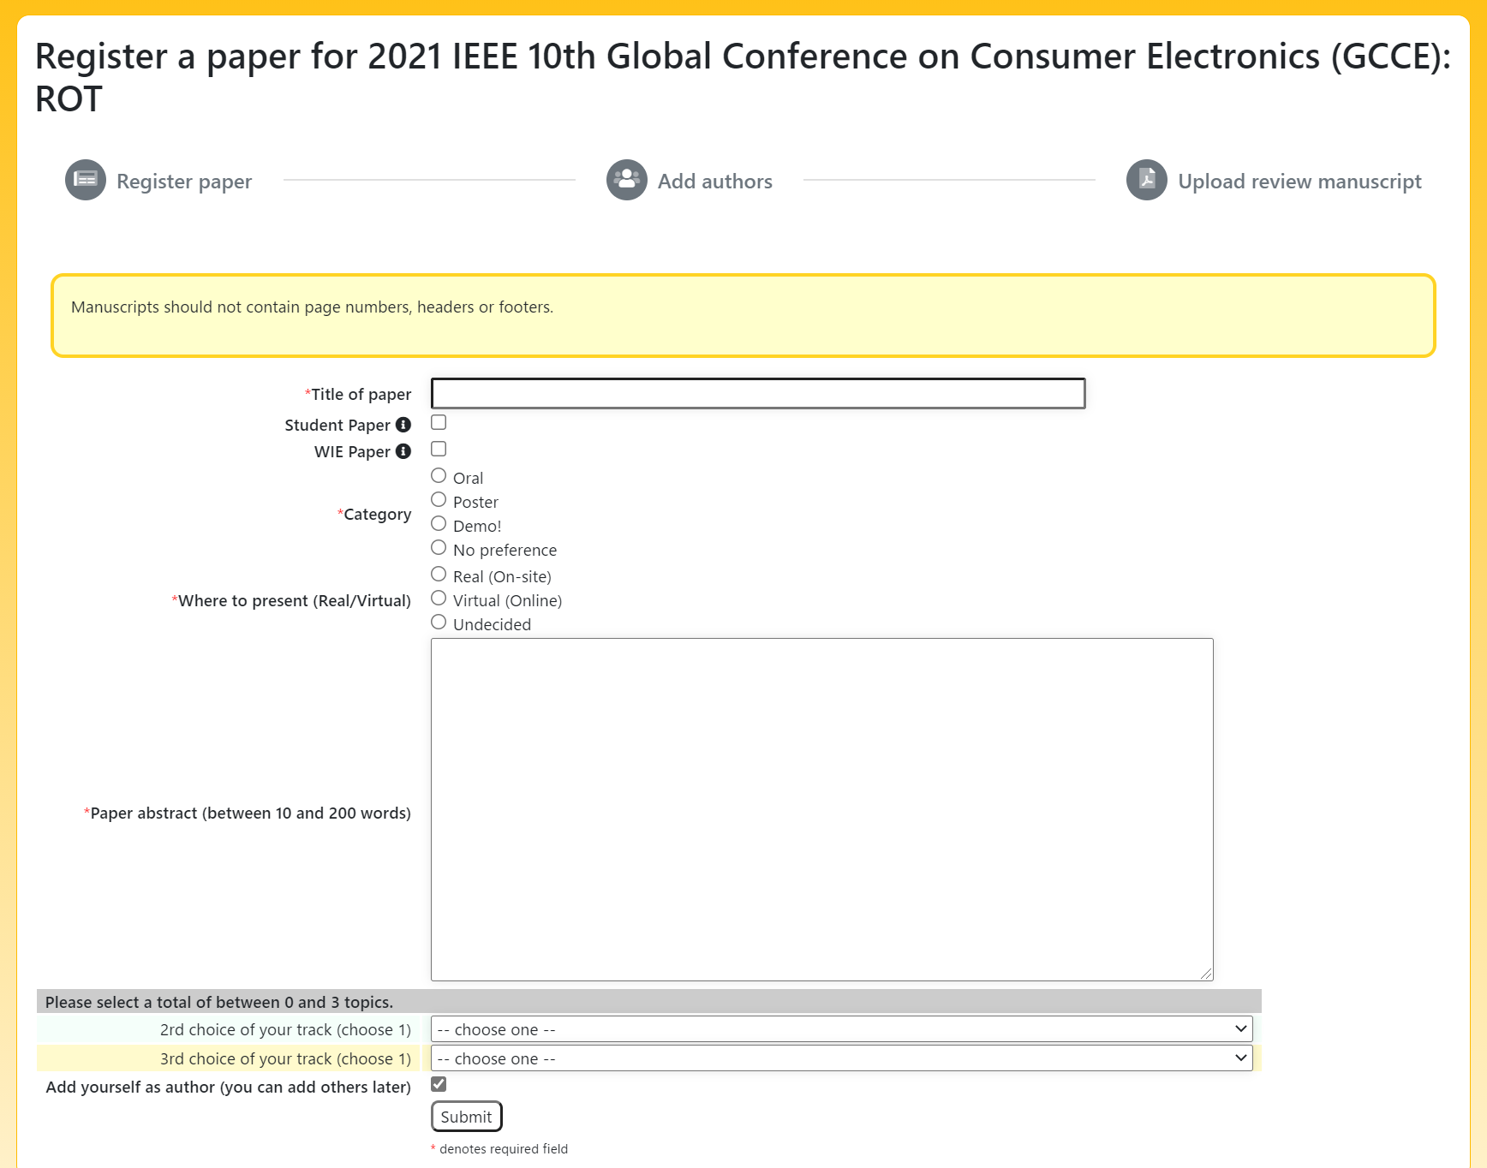Screen dimensions: 1487x1168
Task: Click inside the Paper abstract textarea
Action: 822,809
